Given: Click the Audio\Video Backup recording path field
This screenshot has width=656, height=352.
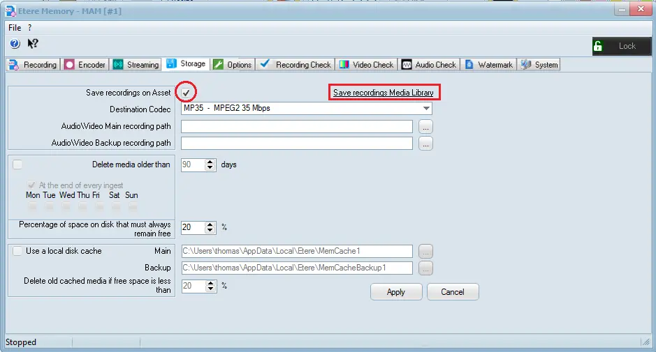Looking at the screenshot, I should 297,143.
